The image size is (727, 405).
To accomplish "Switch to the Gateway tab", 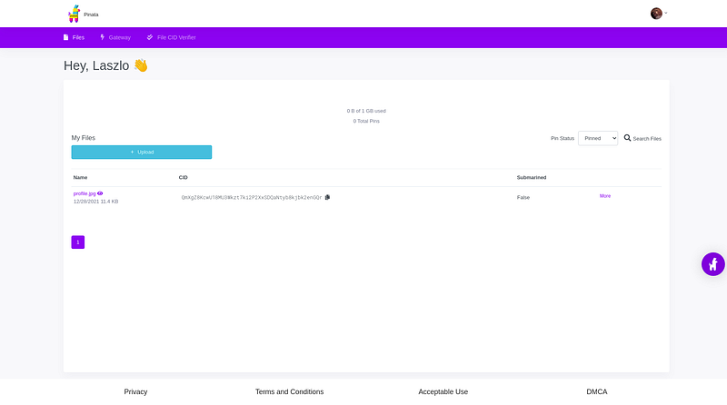I will pyautogui.click(x=115, y=37).
